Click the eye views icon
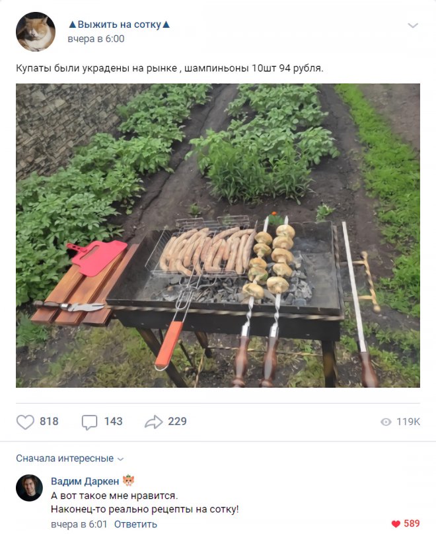Viewport: 436px width, 534px height. (386, 422)
